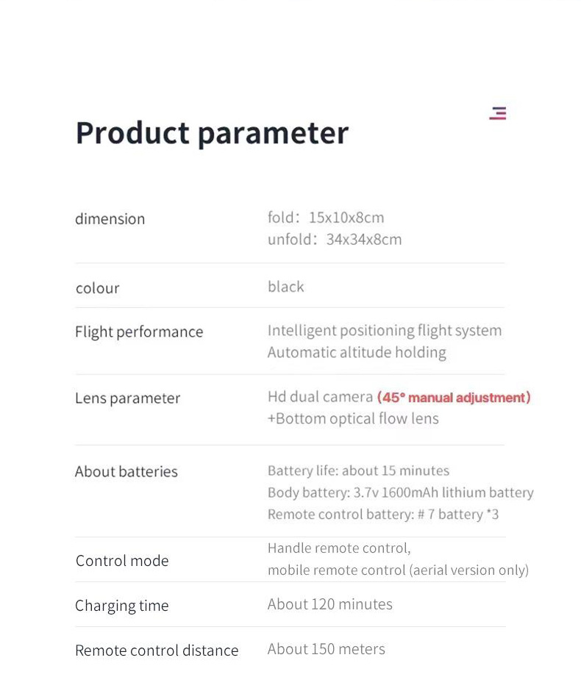Viewport: 581px width, 688px height.
Task: Select the "About batteries" label
Action: tap(126, 471)
